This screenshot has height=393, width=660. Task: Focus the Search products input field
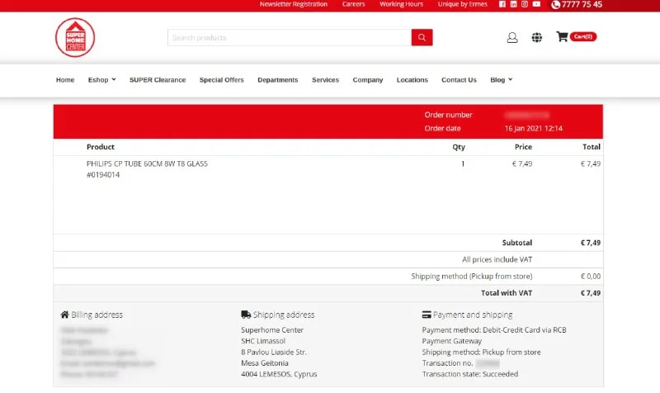coord(289,37)
